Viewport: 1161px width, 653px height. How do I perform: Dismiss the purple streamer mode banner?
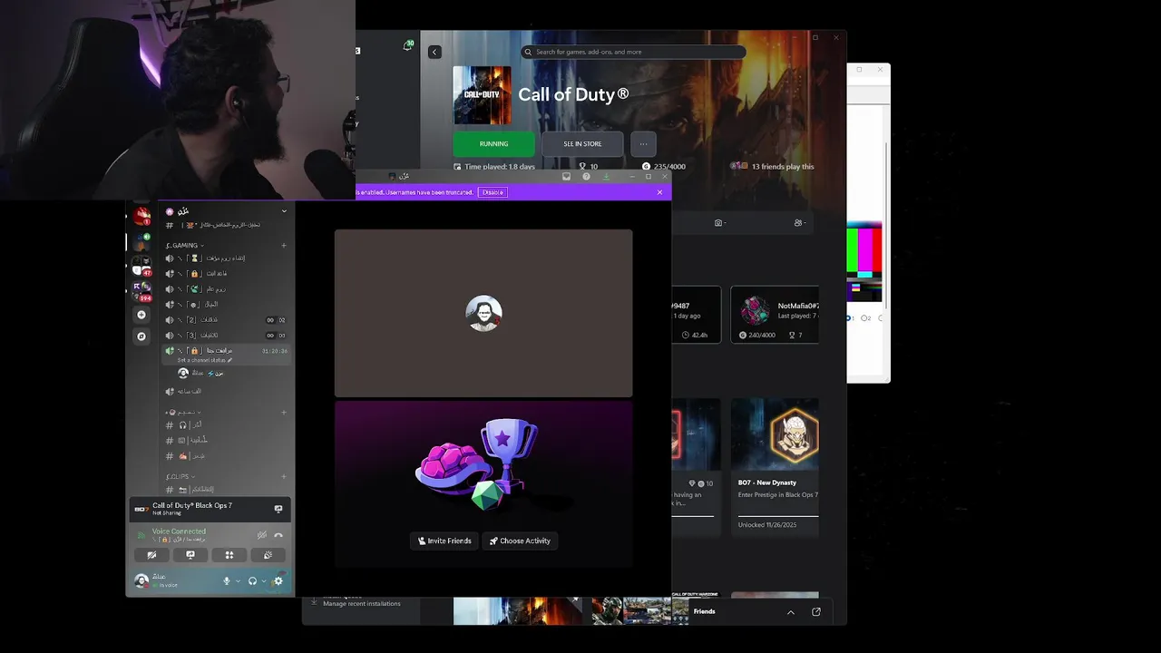(659, 192)
